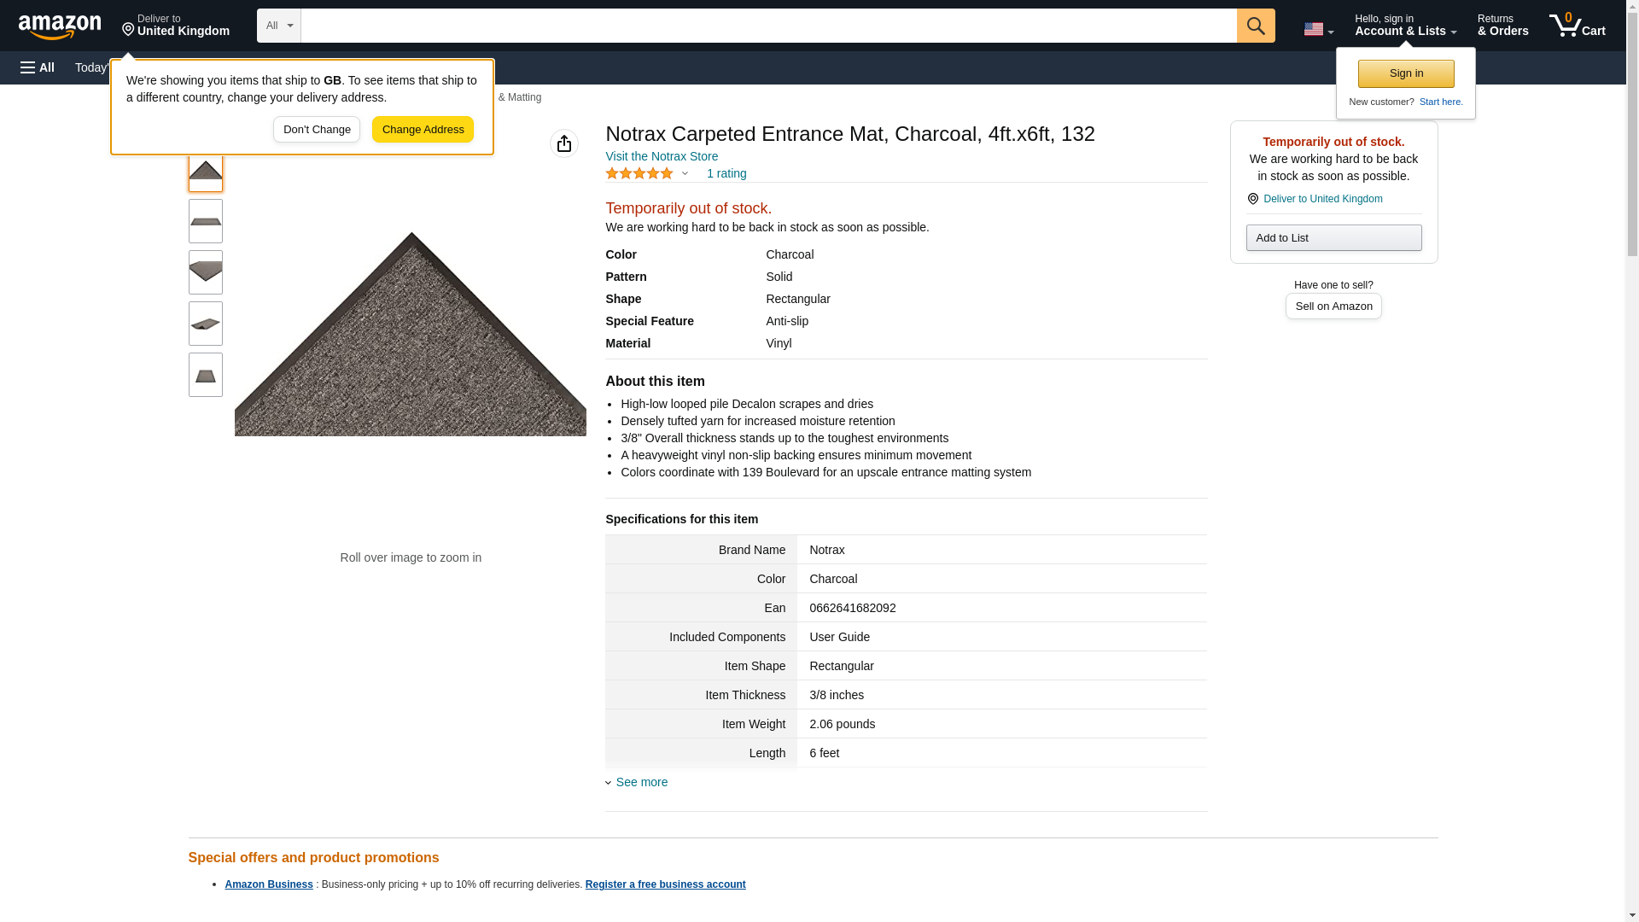Expand the Account & Lists menu
Image resolution: width=1639 pixels, height=922 pixels.
pyautogui.click(x=1404, y=26)
